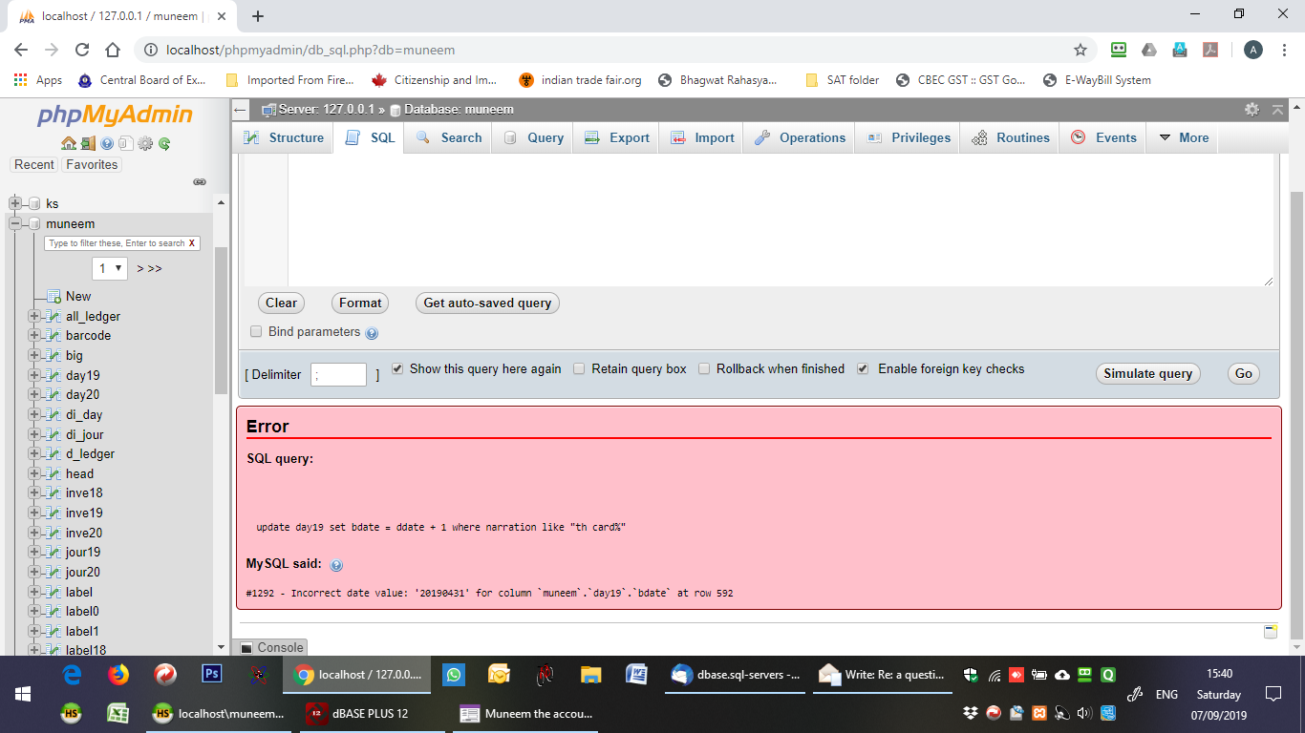Open phpMyAdmin documentation help icon
The height and width of the screenshot is (733, 1305).
(x=107, y=144)
